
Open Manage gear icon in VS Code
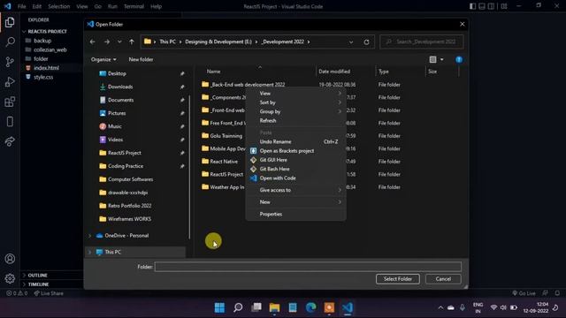pos(10,278)
